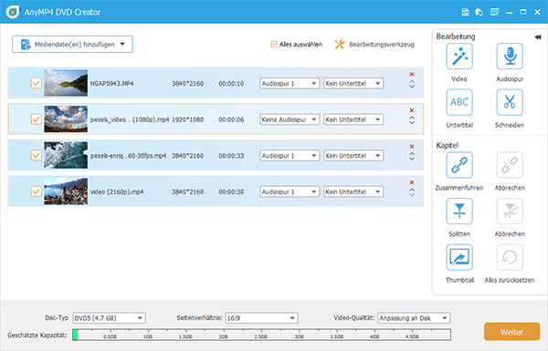The width and height of the screenshot is (548, 351).
Task: Click the Alles zurücksetzen icon
Action: point(510,257)
